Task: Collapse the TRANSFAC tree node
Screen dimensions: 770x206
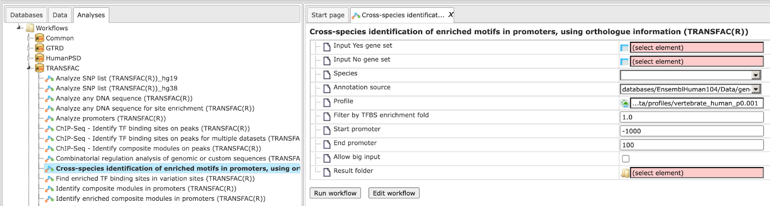Action: tap(30, 68)
